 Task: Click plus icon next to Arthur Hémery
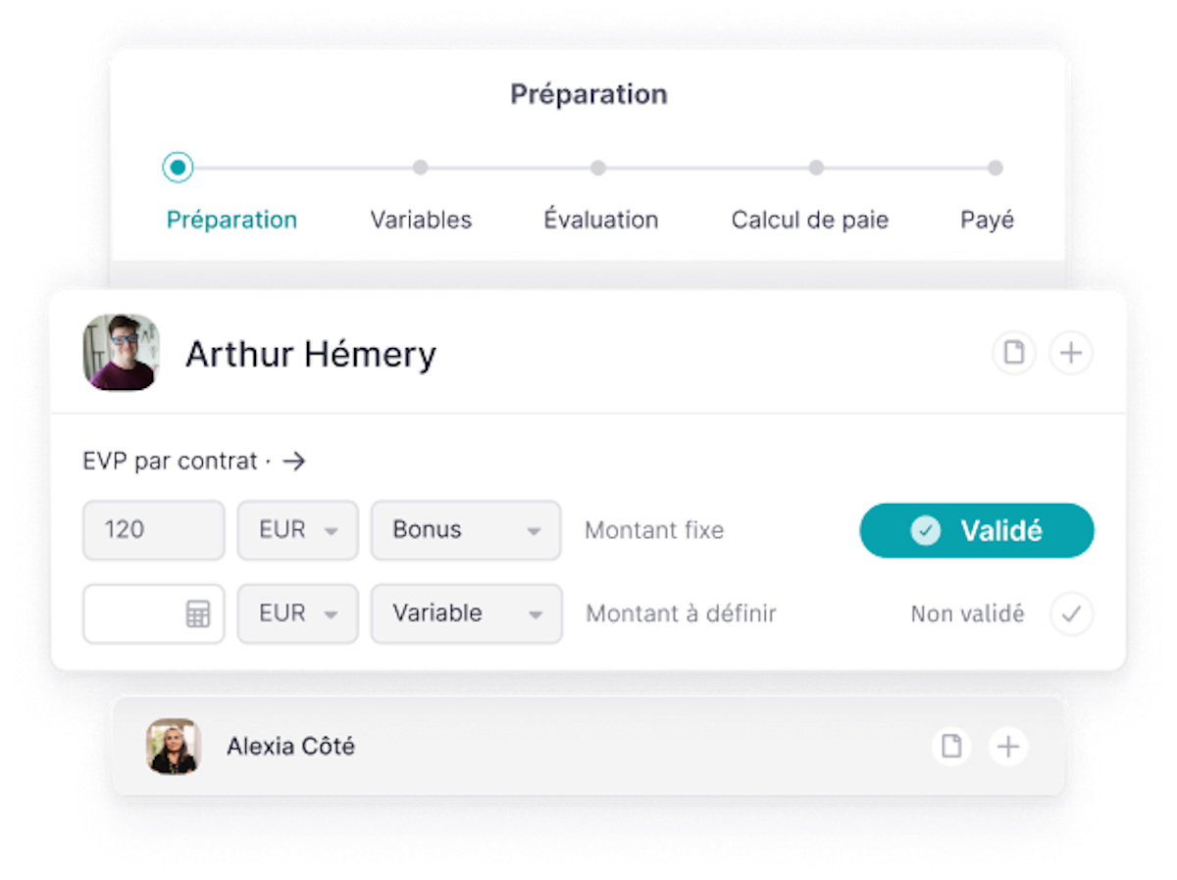(x=1071, y=353)
